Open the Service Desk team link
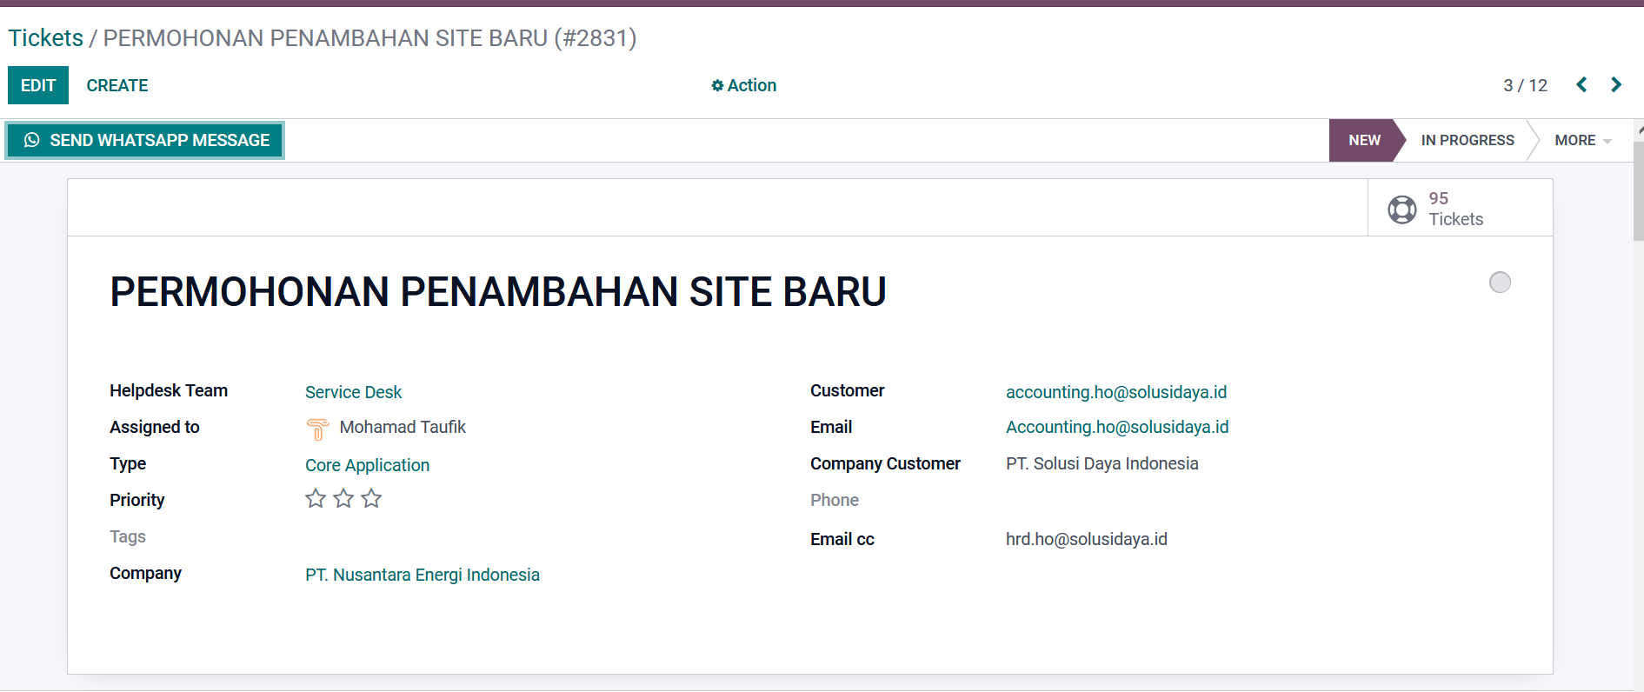The image size is (1644, 692). [353, 392]
